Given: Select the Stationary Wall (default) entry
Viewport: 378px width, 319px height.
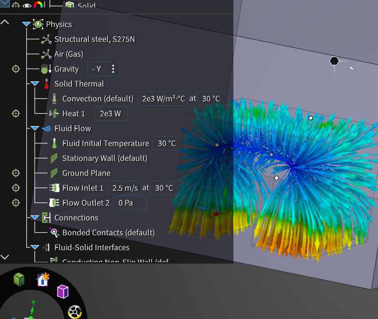Looking at the screenshot, I should click(105, 158).
